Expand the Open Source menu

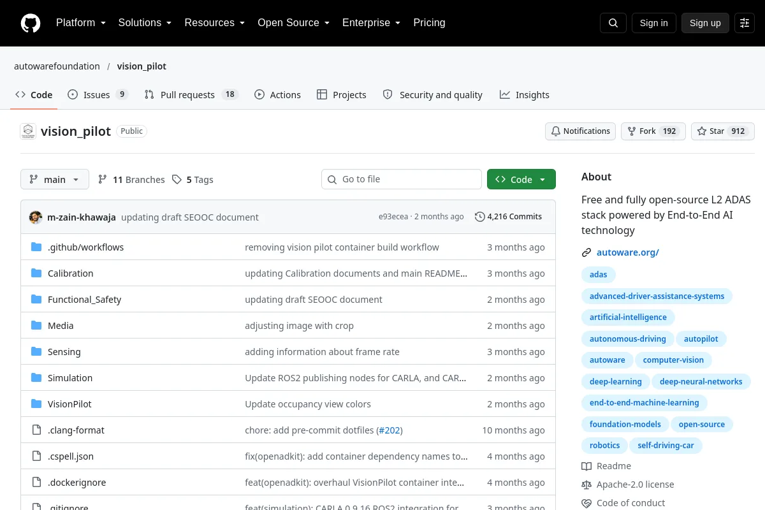click(x=293, y=23)
